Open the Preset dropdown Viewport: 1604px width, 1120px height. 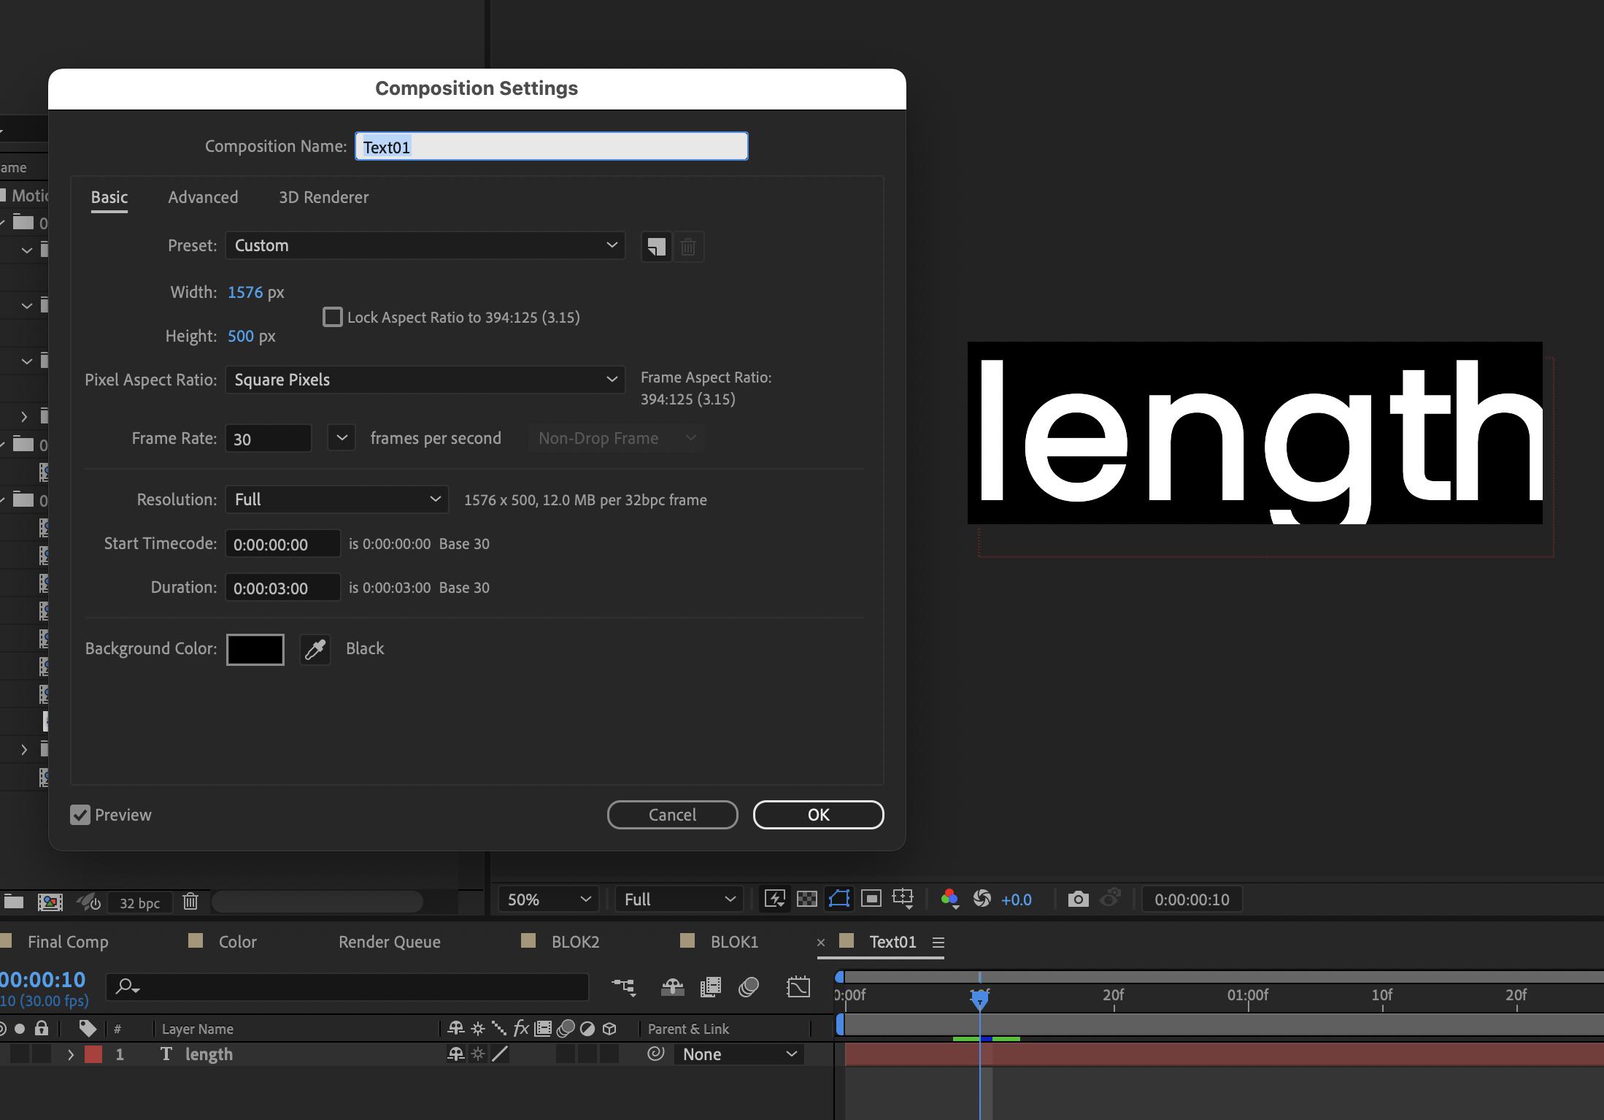425,245
